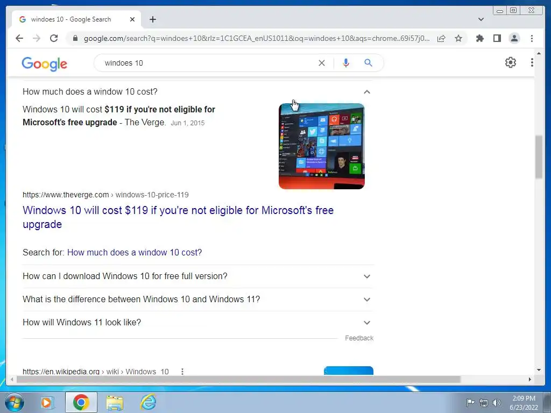Go back to the previous page
Image resolution: width=551 pixels, height=413 pixels.
click(19, 38)
